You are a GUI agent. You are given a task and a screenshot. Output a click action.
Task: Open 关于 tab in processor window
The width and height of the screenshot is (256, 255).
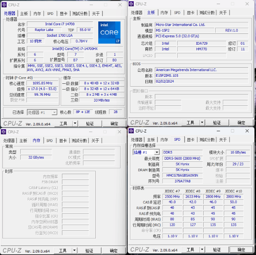point(96,14)
